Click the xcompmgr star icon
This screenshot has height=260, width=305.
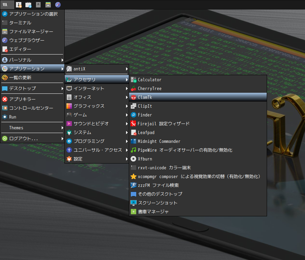coord(134,176)
